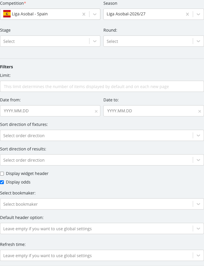Image resolution: width=204 pixels, height=266 pixels.
Task: Open the Select bookmaker dropdown
Action: (102, 204)
